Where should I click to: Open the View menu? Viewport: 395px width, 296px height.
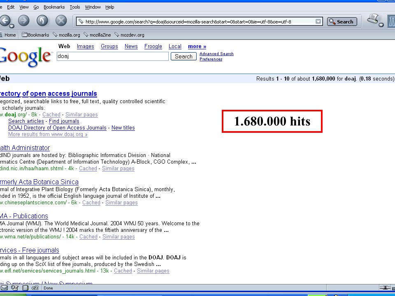(24, 7)
